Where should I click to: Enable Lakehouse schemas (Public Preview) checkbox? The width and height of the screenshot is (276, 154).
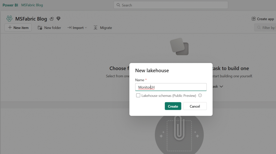point(138,96)
